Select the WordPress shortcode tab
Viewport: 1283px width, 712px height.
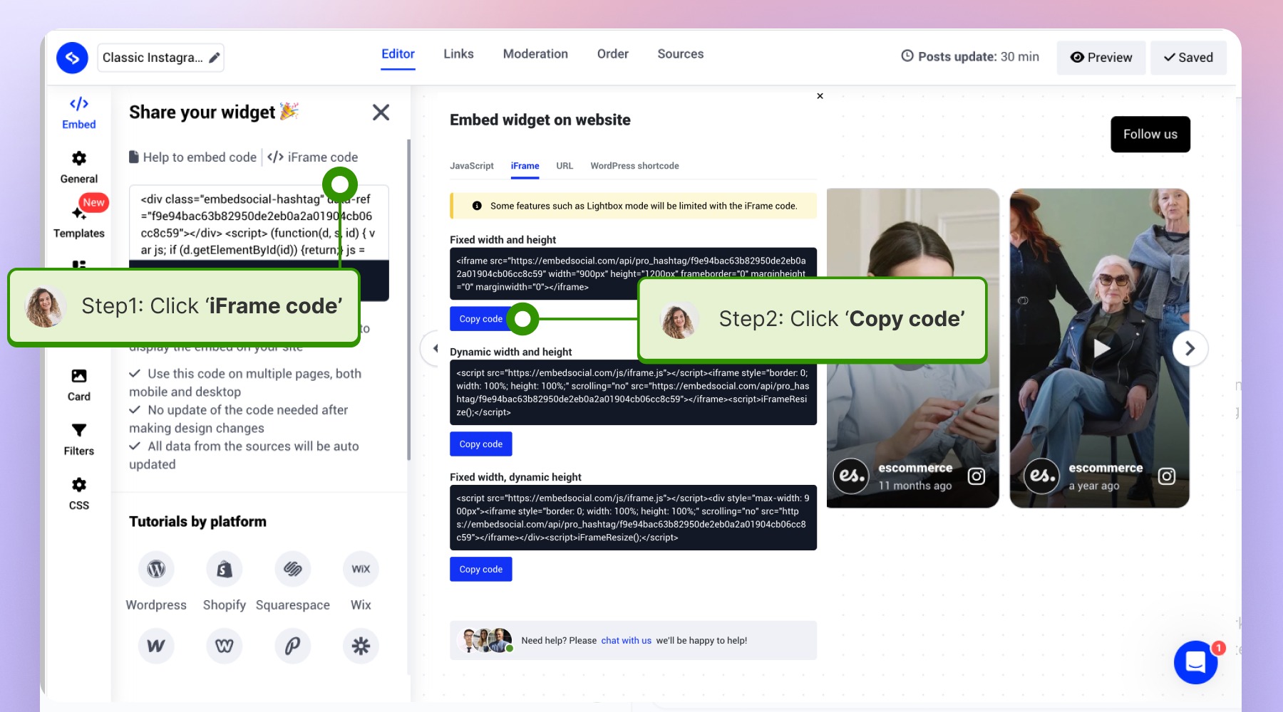coord(634,166)
